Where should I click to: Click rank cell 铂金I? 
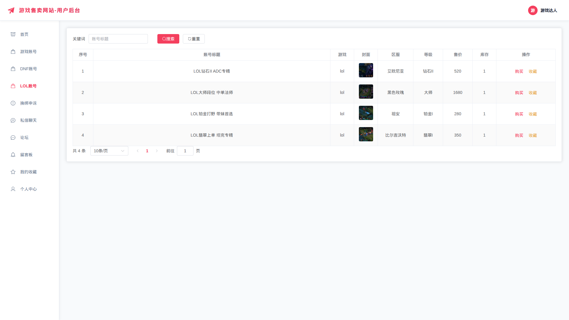coord(428,114)
